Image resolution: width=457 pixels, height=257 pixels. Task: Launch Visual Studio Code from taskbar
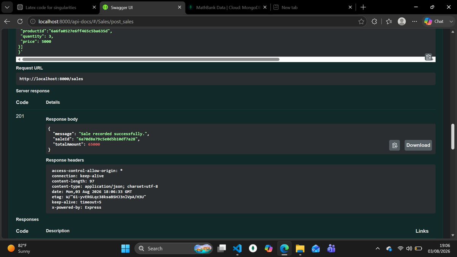click(x=237, y=249)
